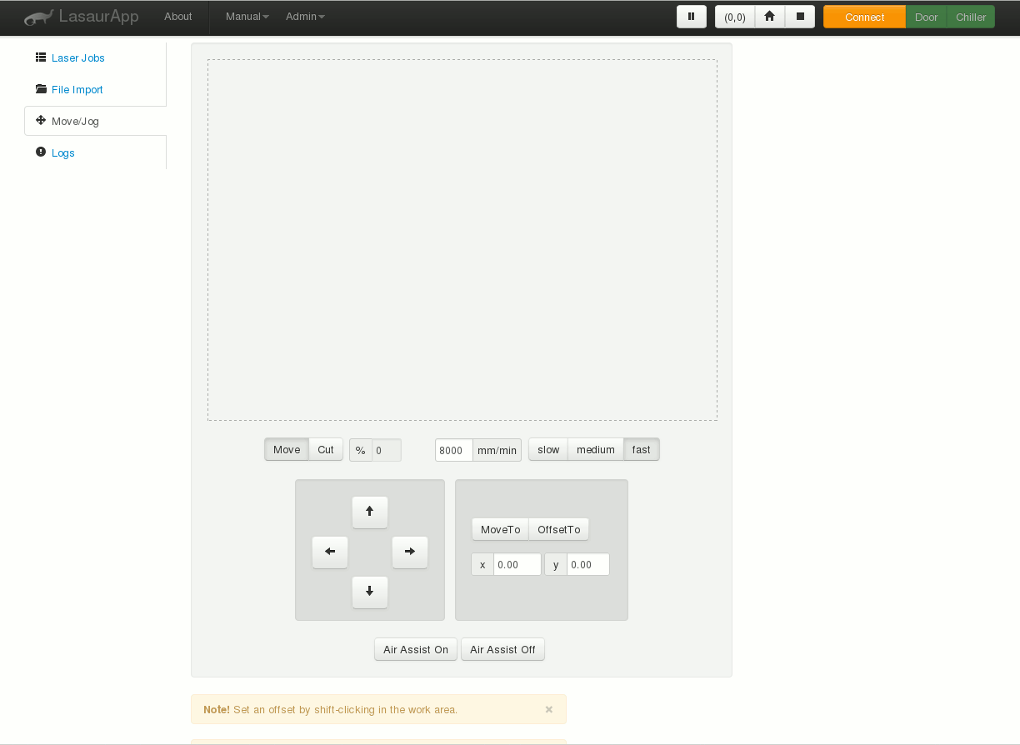The width and height of the screenshot is (1020, 745).
Task: Click the OffsetTo button
Action: point(559,530)
